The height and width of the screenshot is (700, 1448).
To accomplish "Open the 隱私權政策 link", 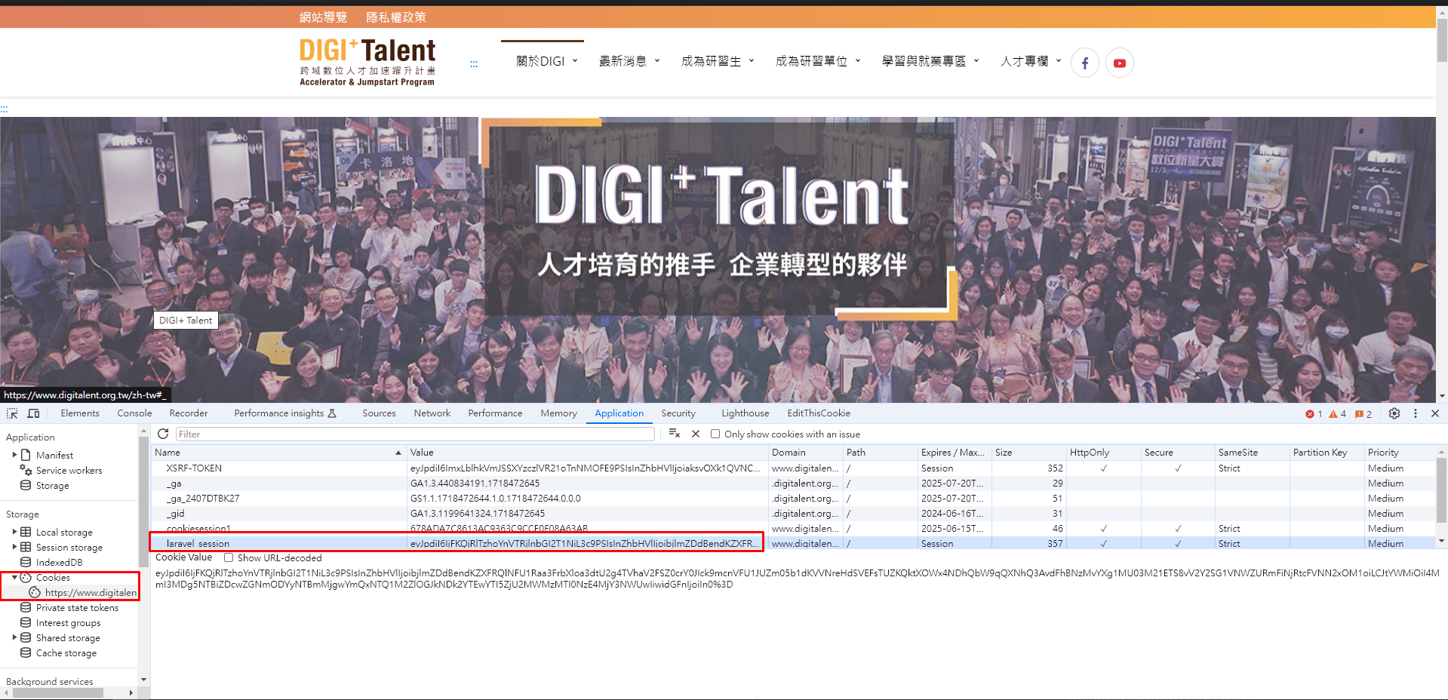I will pos(395,17).
